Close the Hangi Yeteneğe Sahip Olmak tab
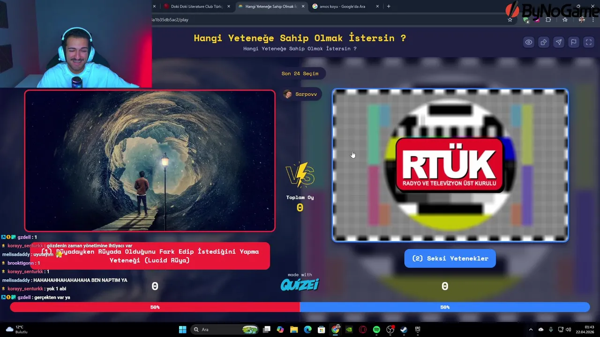Screen dimensions: 600x337 pyautogui.click(x=303, y=7)
